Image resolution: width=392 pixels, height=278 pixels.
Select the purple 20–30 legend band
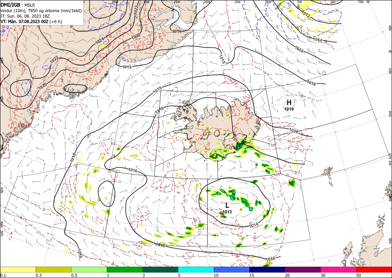click(303, 269)
